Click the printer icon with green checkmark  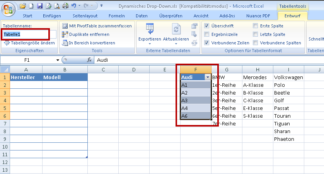click(65, 6)
